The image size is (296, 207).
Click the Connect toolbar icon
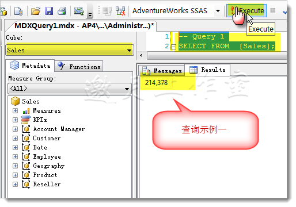(x=107, y=11)
